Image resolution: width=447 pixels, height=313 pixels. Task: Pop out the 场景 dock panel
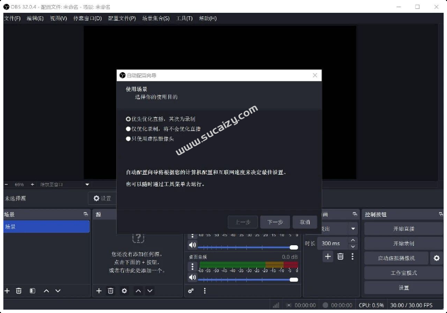[x=86, y=214]
